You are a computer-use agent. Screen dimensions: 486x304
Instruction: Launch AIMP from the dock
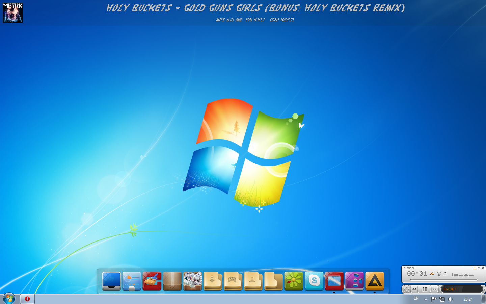[375, 281]
